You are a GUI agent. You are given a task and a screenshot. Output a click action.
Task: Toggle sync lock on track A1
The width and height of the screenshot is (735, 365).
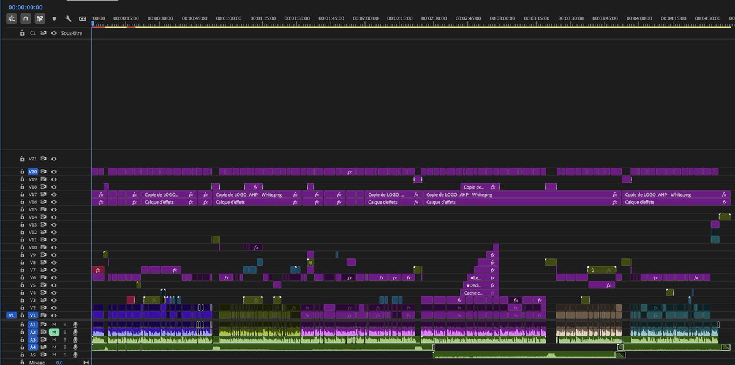point(43,324)
